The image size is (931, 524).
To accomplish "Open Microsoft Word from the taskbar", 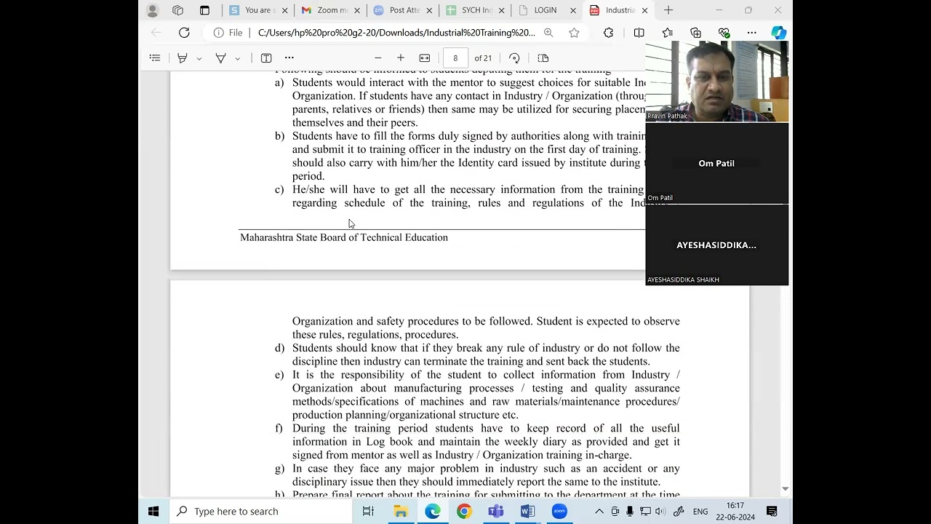I will click(527, 512).
